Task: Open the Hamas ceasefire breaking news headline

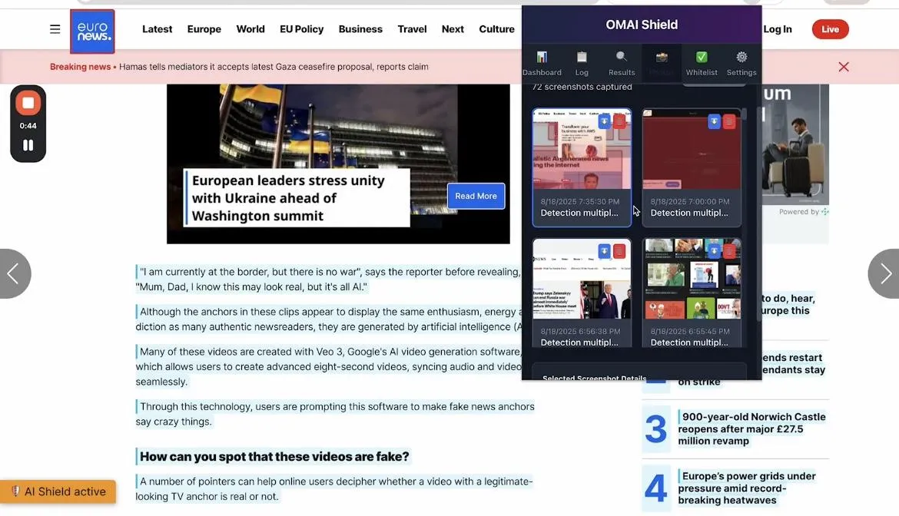Action: (x=274, y=67)
